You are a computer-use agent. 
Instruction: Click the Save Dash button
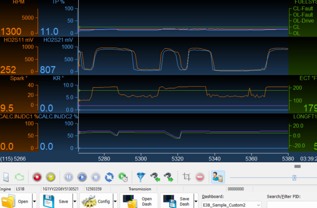click(177, 201)
